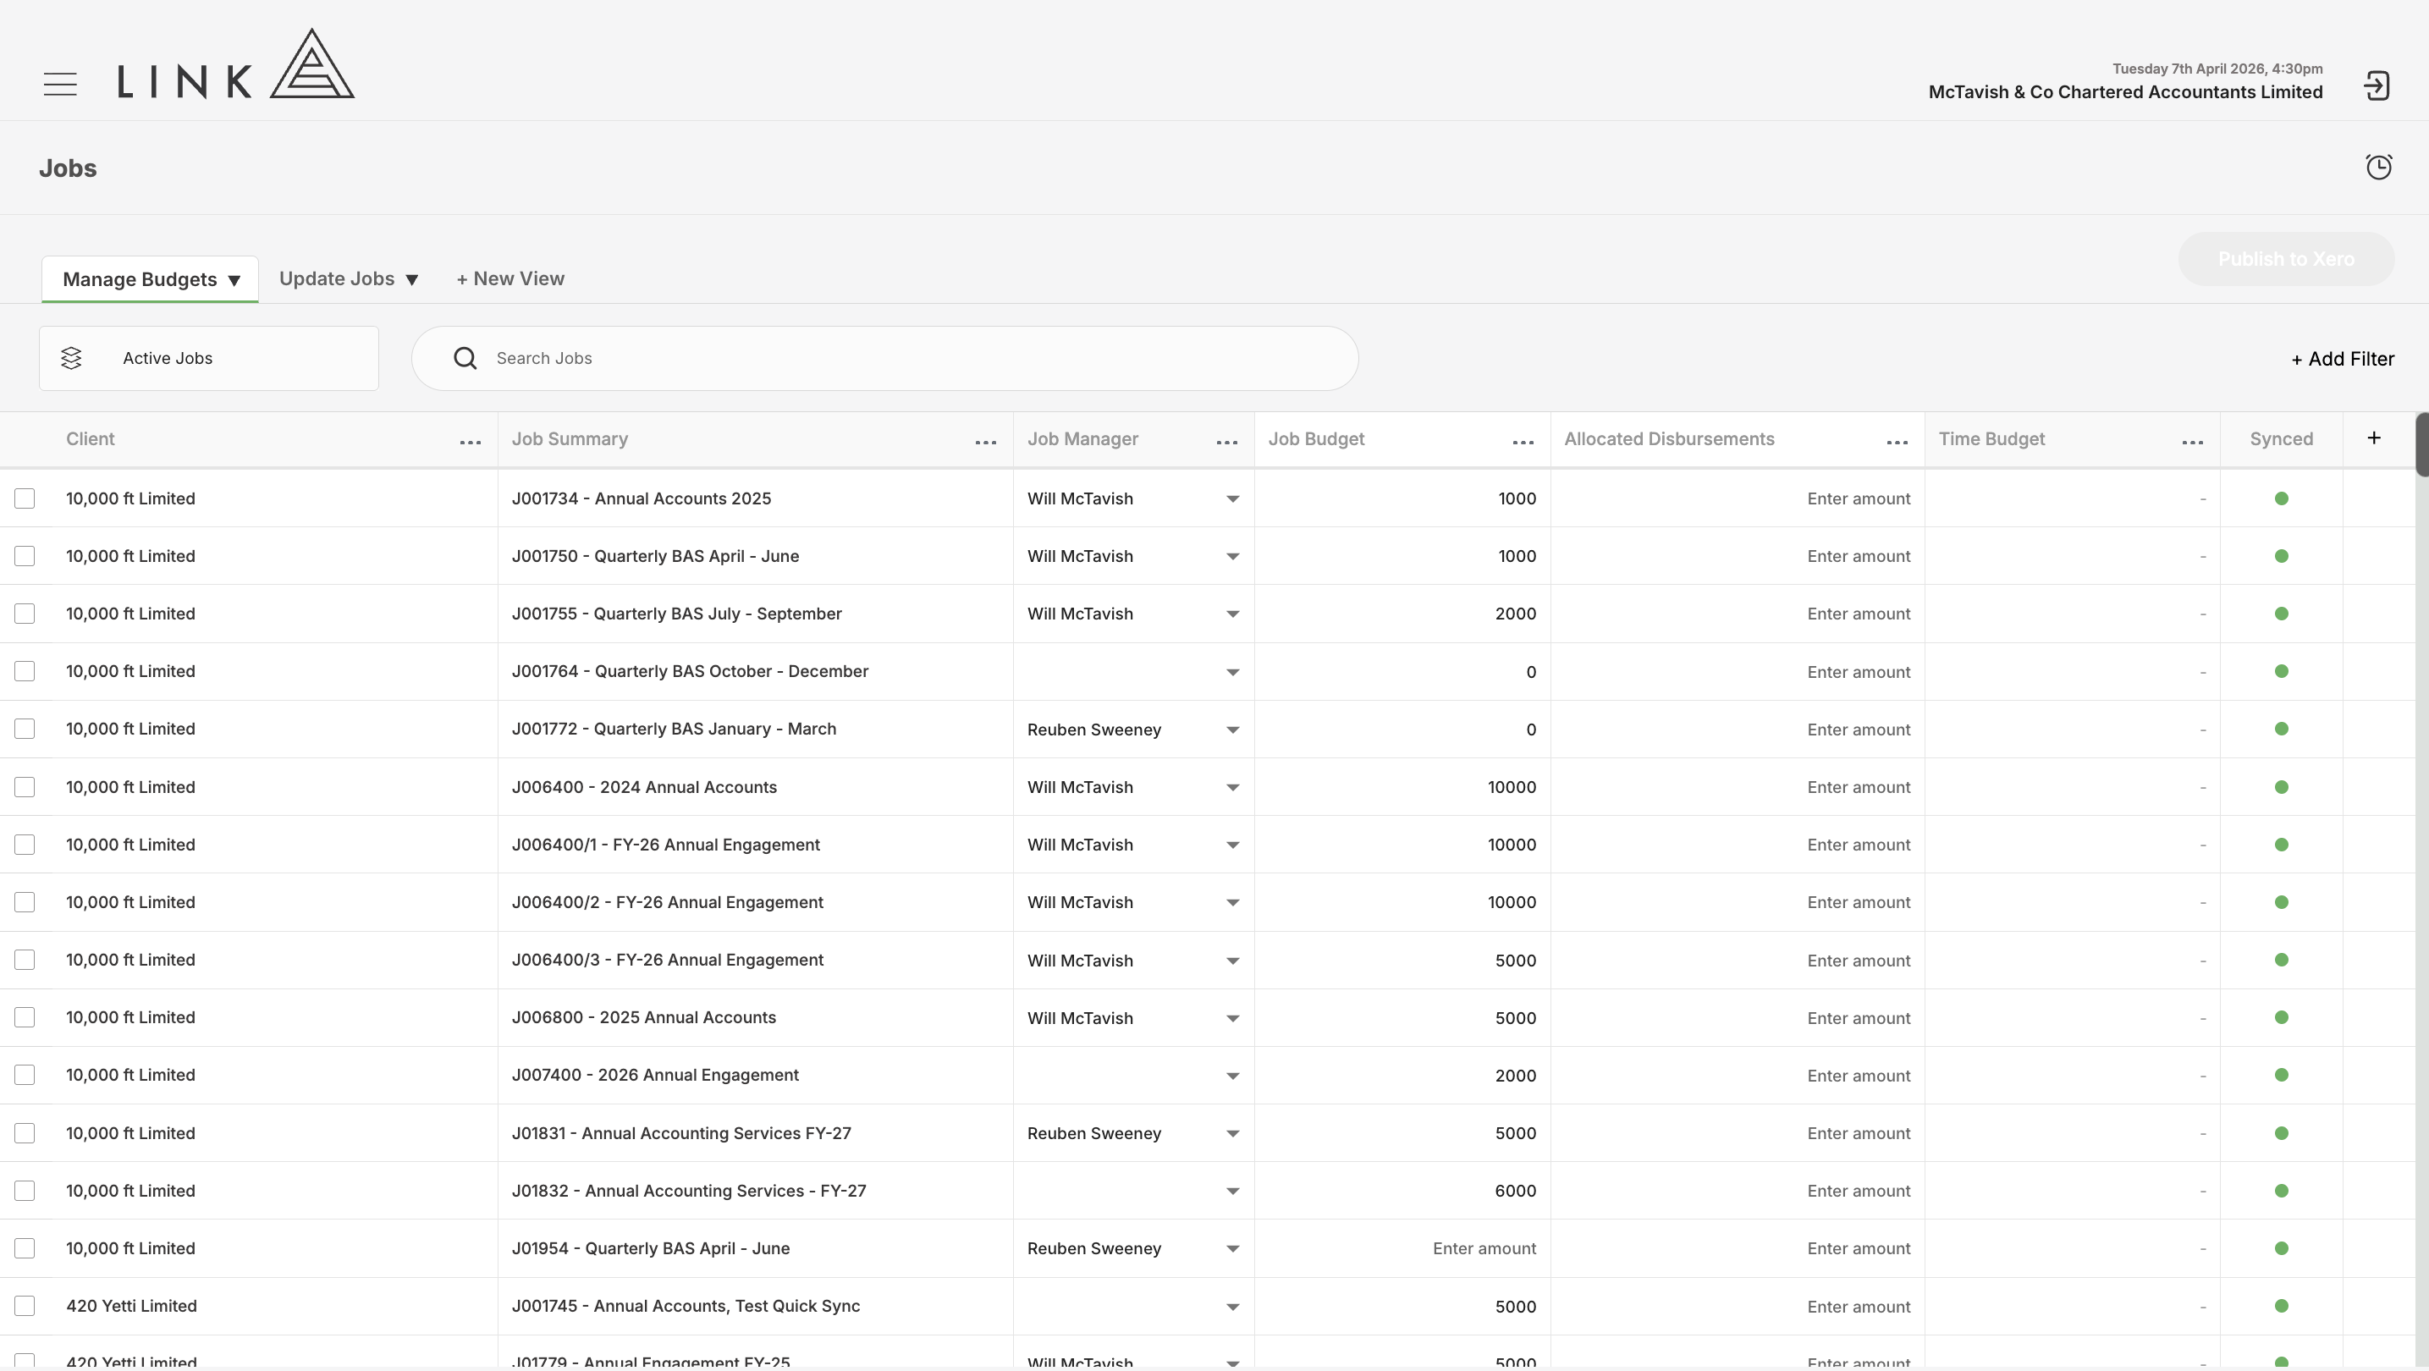Screen dimensions: 2429x1371
Task: Select checkbox for J001745 Annual Accounts, Test Quick Sync
Action: [x=25, y=1306]
